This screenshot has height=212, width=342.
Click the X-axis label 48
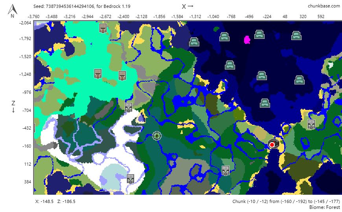point(285,16)
